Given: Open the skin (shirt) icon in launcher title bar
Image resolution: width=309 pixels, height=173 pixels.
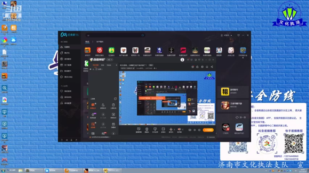Looking at the screenshot, I should coord(238,35).
